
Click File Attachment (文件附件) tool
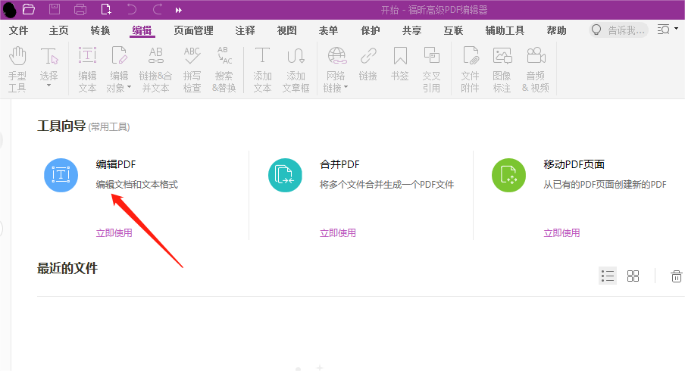471,70
